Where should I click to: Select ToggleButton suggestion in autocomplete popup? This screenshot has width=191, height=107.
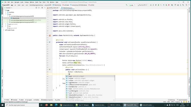pyautogui.click(x=90, y=83)
